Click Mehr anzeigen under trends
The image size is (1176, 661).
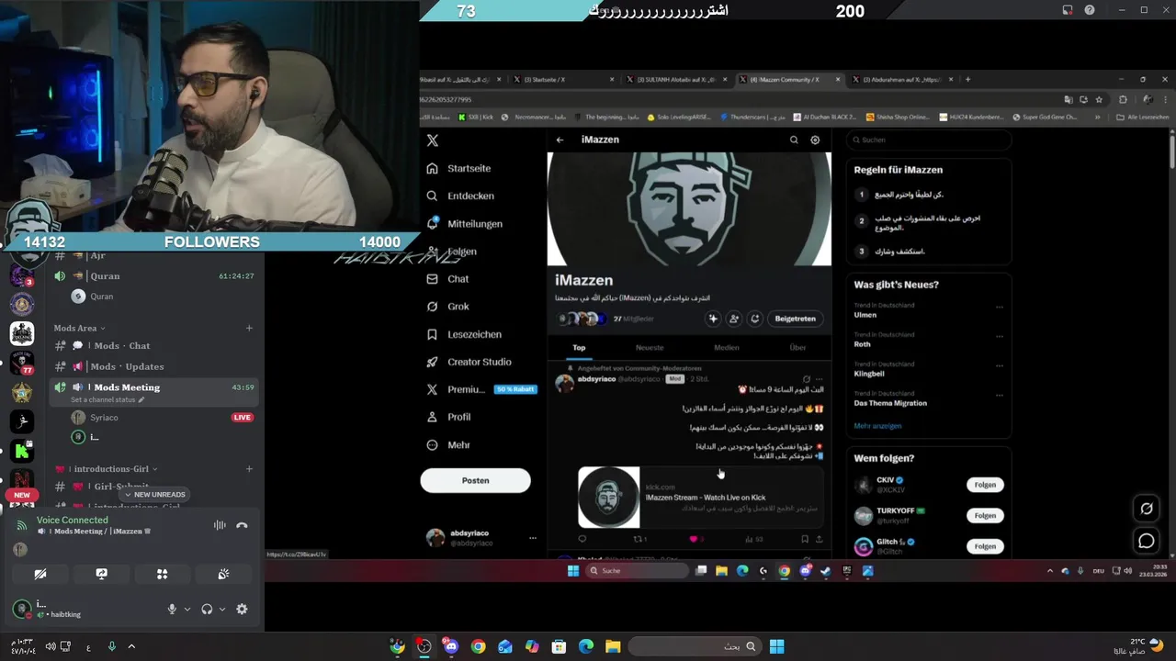point(877,426)
